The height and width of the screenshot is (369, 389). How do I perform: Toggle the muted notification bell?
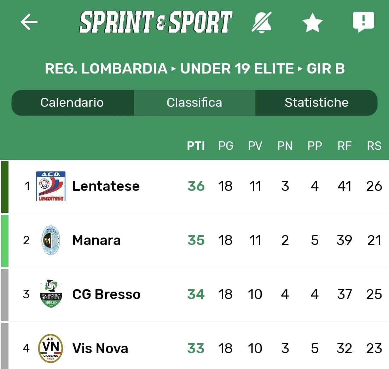pyautogui.click(x=262, y=22)
